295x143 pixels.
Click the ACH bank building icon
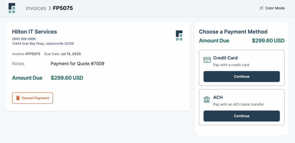207,99
